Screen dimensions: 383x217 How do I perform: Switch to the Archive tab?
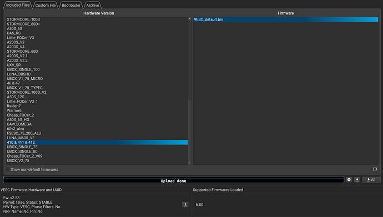point(93,5)
